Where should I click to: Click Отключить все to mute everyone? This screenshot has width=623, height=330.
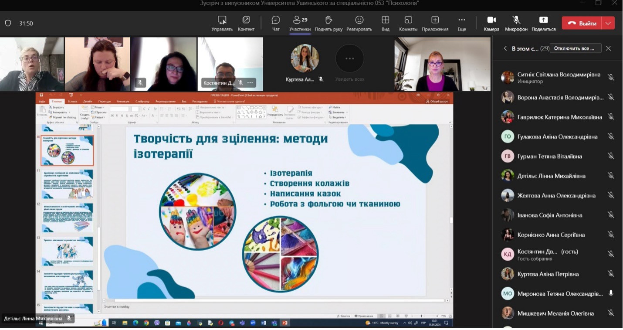[576, 48]
